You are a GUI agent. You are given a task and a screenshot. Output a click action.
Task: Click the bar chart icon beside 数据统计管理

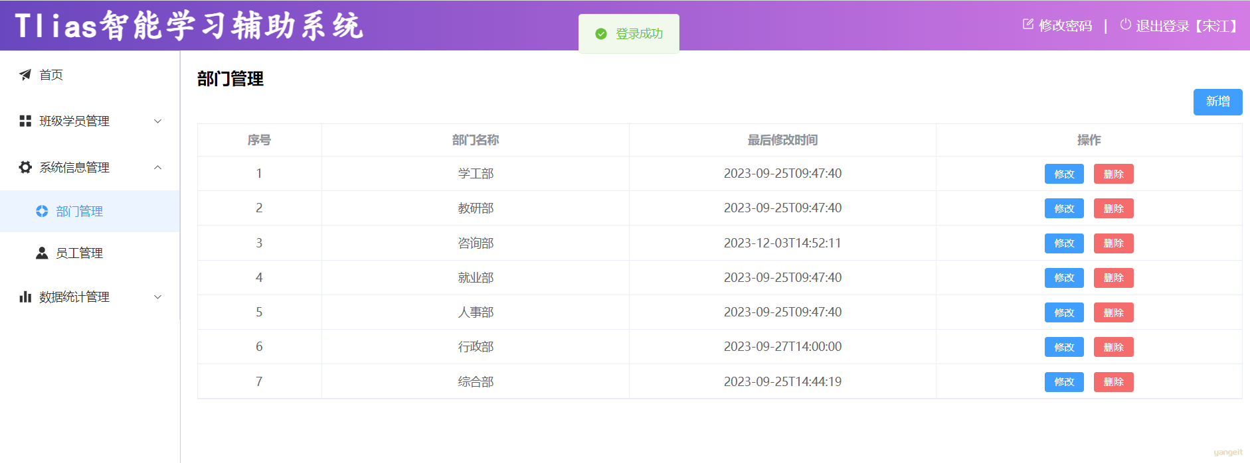coord(25,297)
